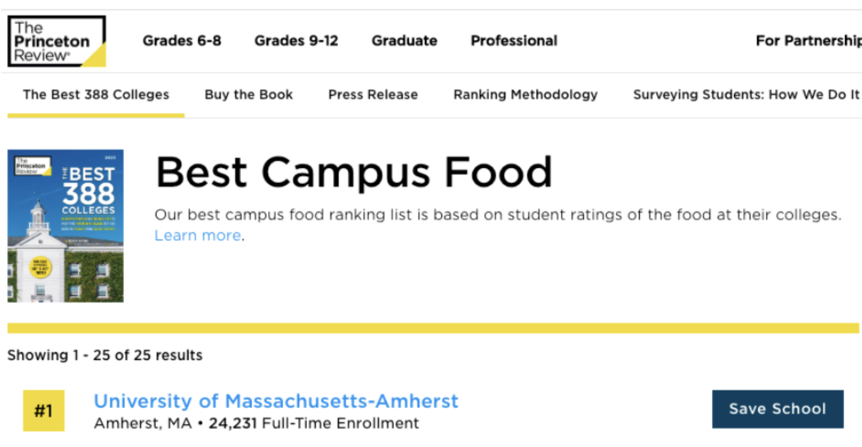Viewport: 862px width, 447px height.
Task: Click the Best 388 Colleges book cover
Action: tap(65, 226)
